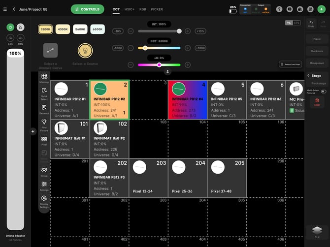This screenshot has width=330, height=247.
Task: Select the Pixel 13-24 tile 203
Action: point(149,178)
